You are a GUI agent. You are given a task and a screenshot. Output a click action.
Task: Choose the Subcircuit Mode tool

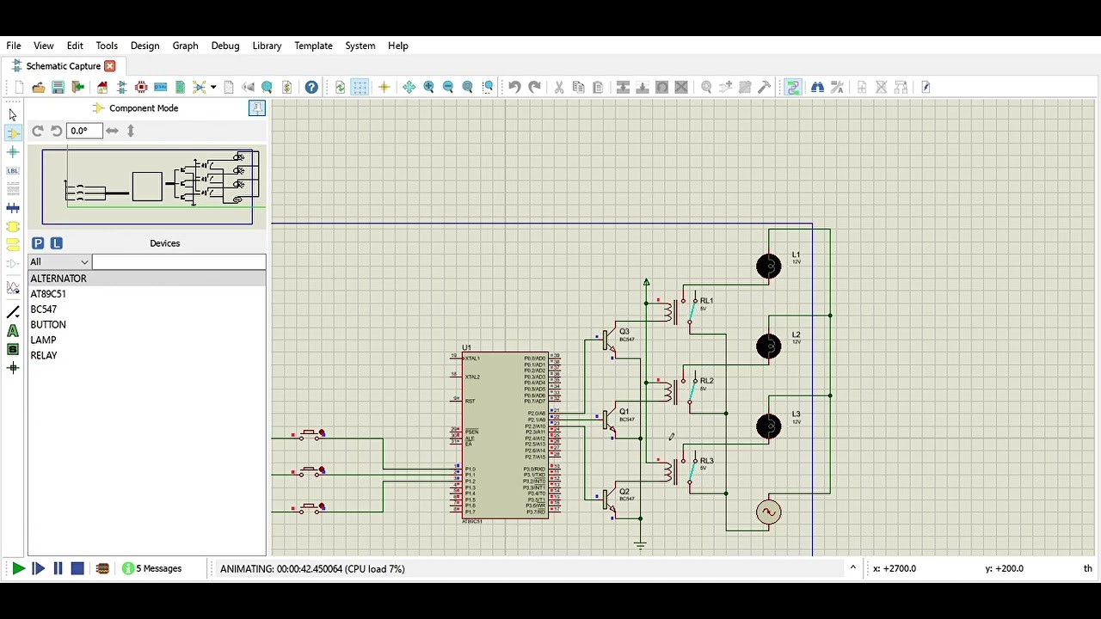click(13, 227)
